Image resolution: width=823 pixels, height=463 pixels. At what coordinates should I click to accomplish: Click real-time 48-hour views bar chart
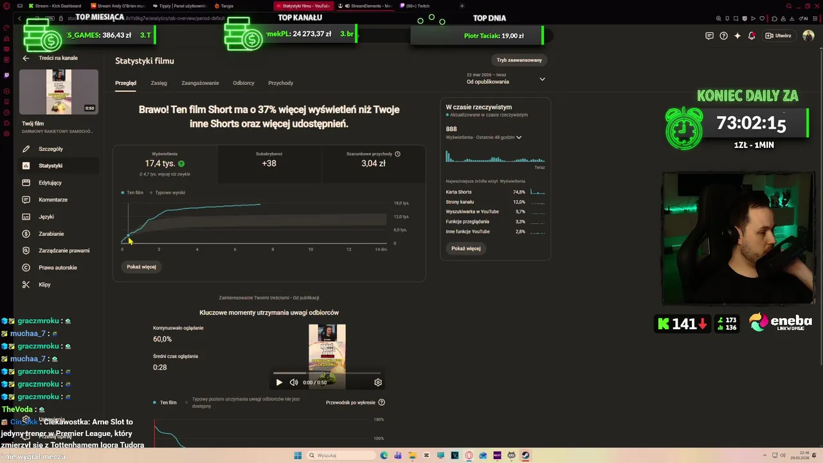click(x=495, y=156)
